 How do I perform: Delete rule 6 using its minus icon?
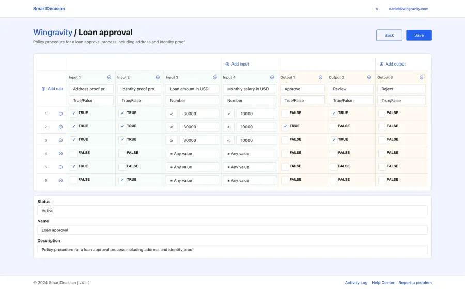coord(60,180)
